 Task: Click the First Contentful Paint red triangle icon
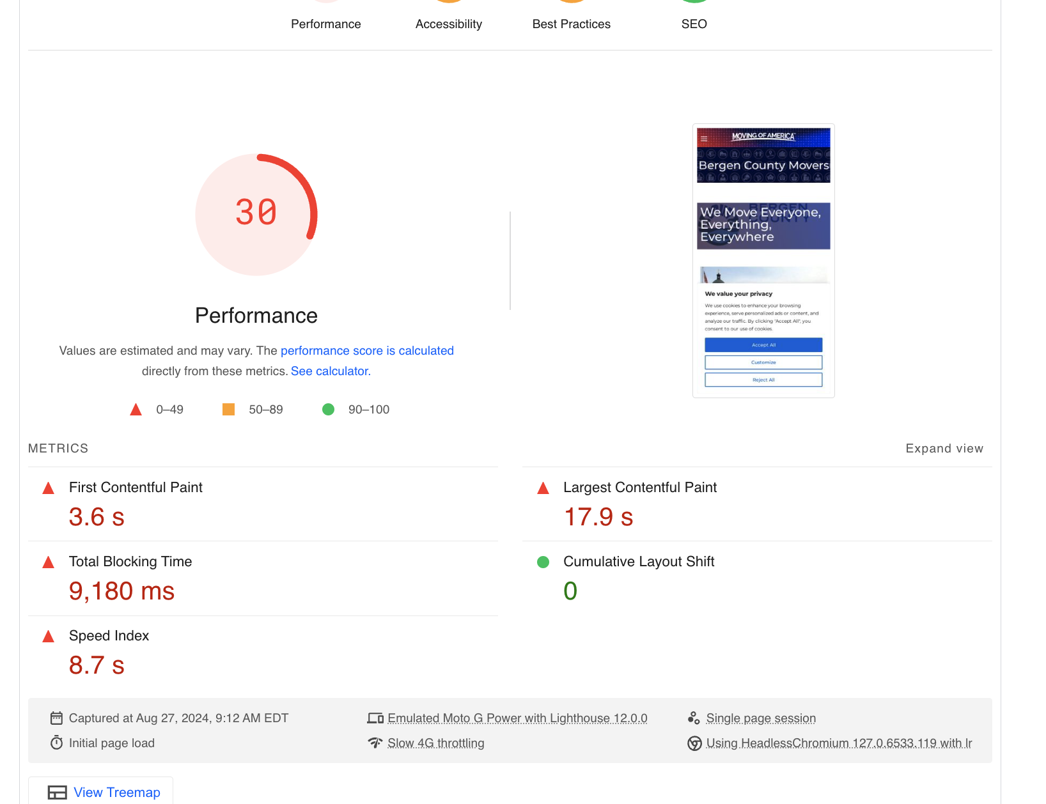(x=48, y=488)
